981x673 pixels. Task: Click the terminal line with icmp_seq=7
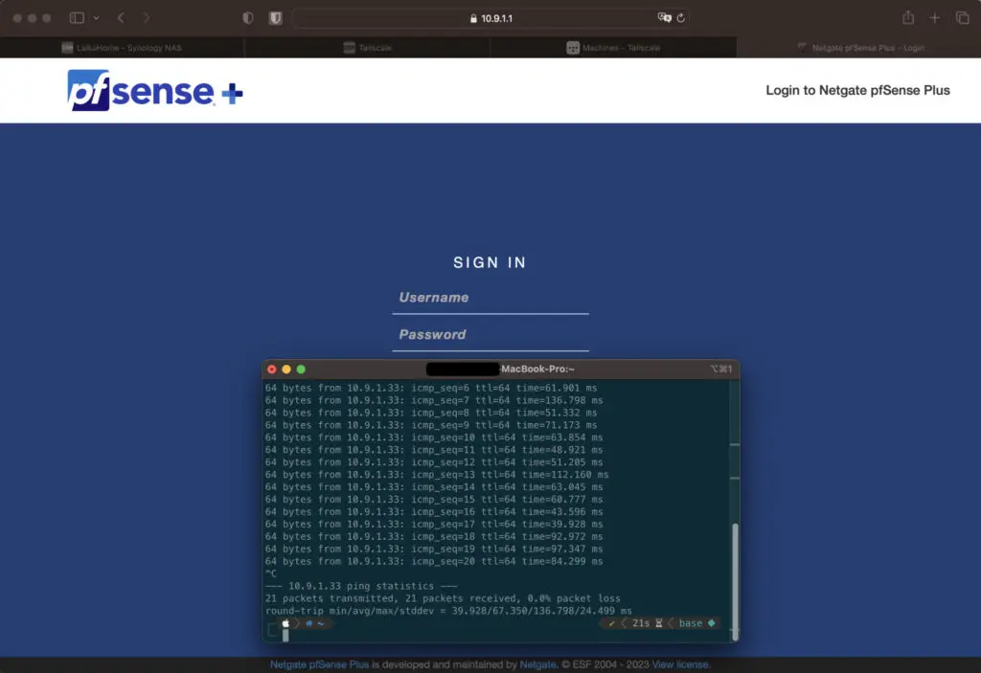434,400
